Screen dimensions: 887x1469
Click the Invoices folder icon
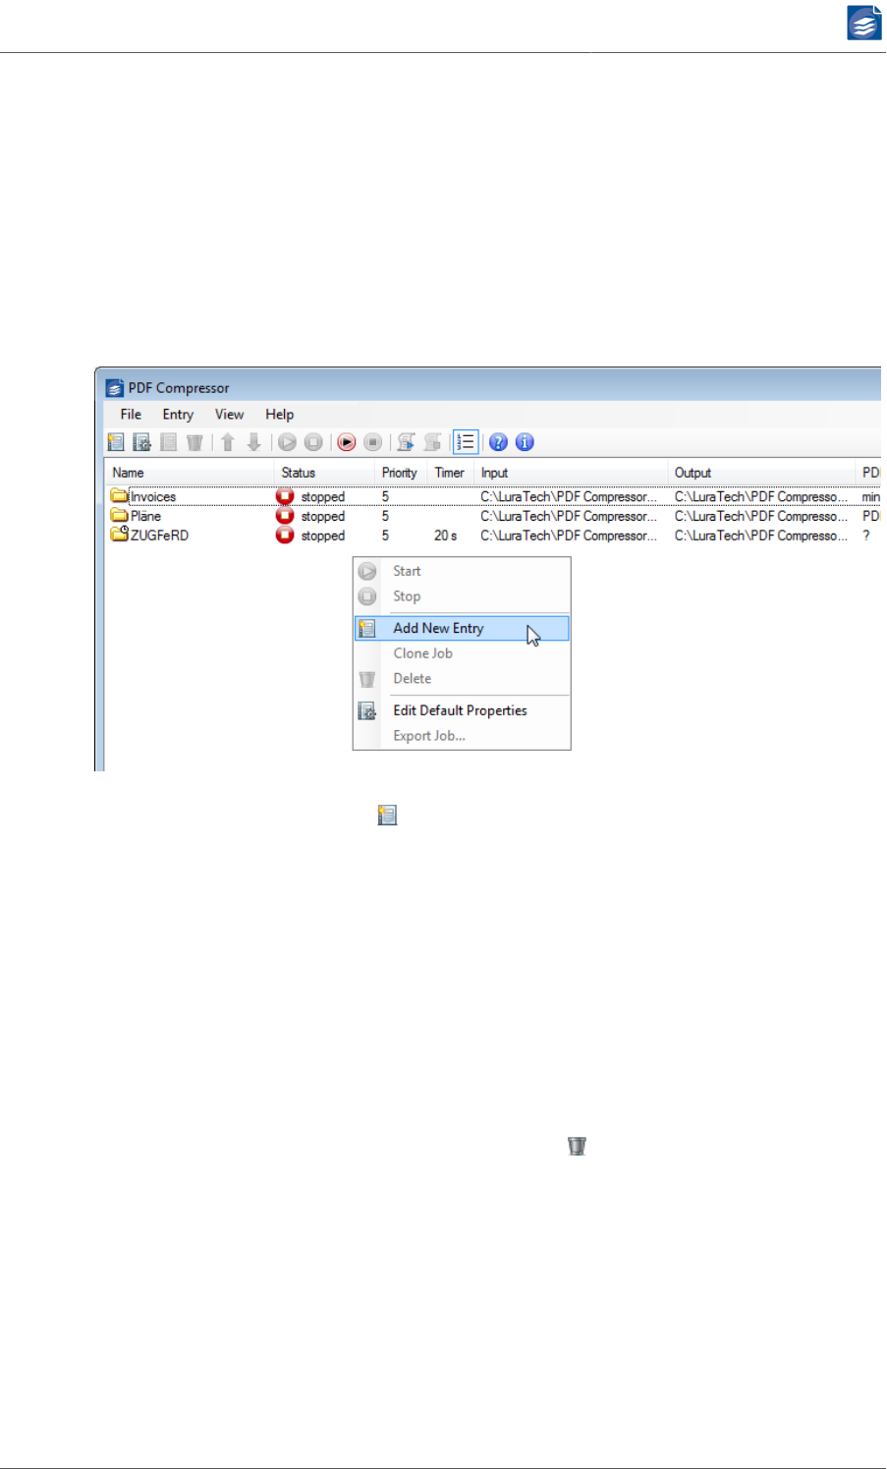(x=120, y=496)
